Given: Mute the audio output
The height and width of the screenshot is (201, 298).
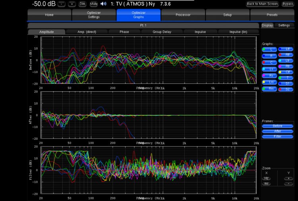Looking at the screenshot, I should tap(94, 4).
